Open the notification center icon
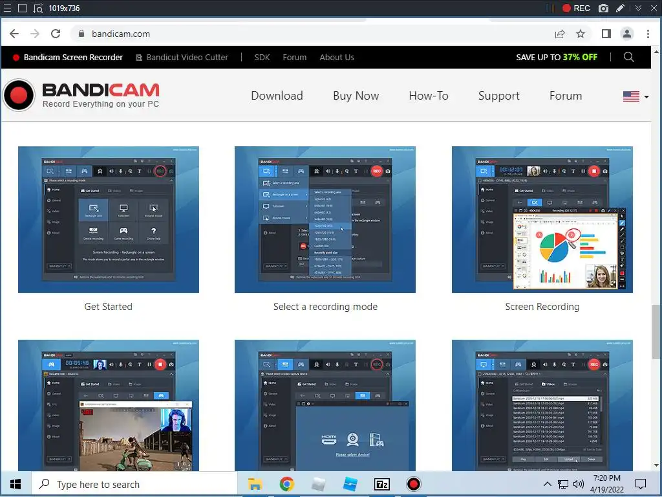This screenshot has height=497, width=662. pos(641,484)
